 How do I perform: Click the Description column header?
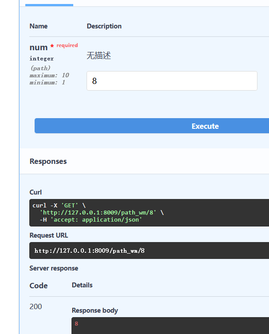click(x=104, y=26)
